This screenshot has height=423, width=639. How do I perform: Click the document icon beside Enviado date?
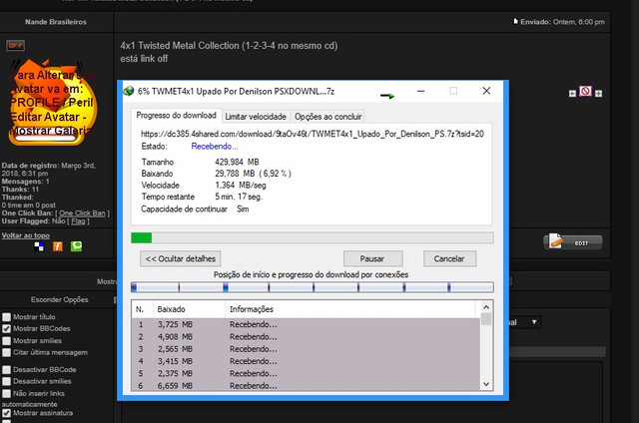(516, 21)
